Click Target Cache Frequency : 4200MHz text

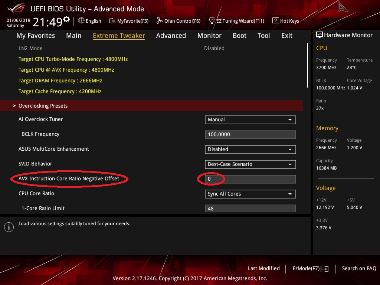[x=60, y=91]
